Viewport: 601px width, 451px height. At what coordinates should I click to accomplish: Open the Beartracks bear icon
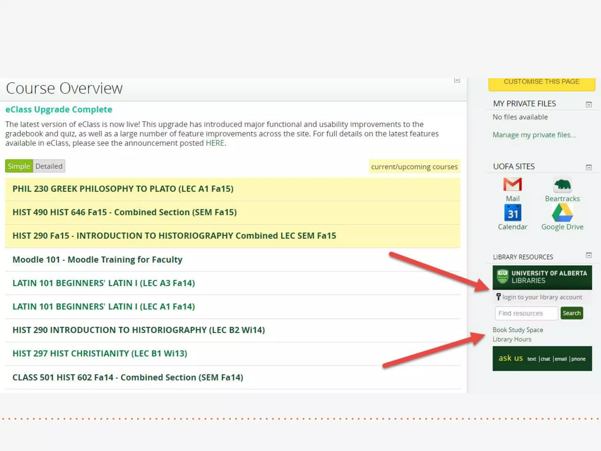pyautogui.click(x=562, y=185)
